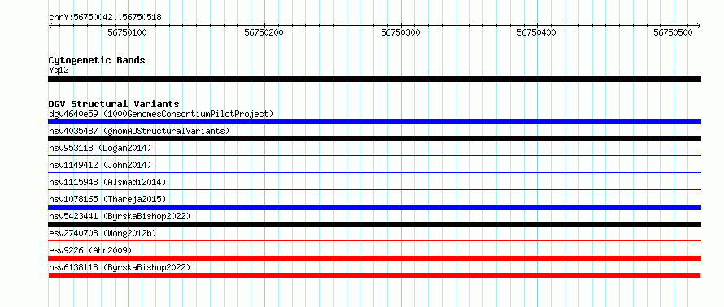The width and height of the screenshot is (724, 307).
Task: Select the Yq12 band label
Action: pyautogui.click(x=59, y=70)
